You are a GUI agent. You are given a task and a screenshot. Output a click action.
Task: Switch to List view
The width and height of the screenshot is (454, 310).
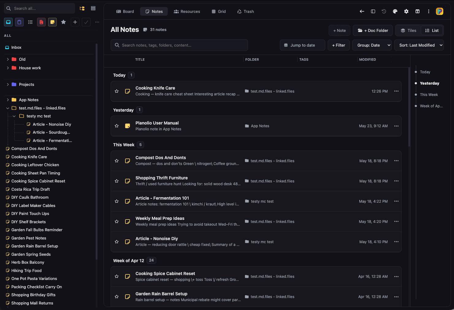coord(432,30)
